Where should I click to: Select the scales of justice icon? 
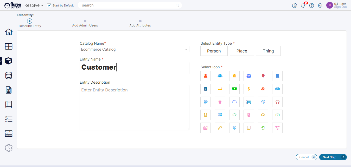(249, 76)
